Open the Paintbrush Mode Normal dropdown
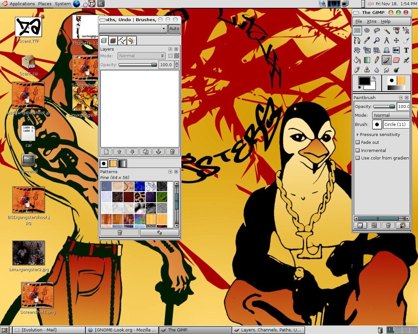Screen dimensions: 418x334 391,115
